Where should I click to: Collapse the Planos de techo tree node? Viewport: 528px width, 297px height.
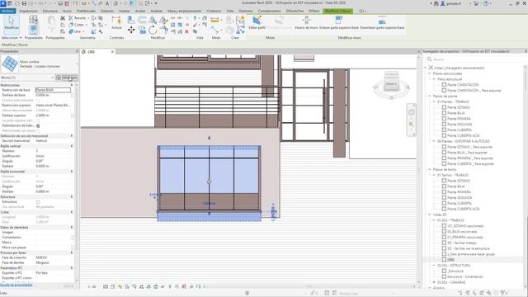click(430, 169)
